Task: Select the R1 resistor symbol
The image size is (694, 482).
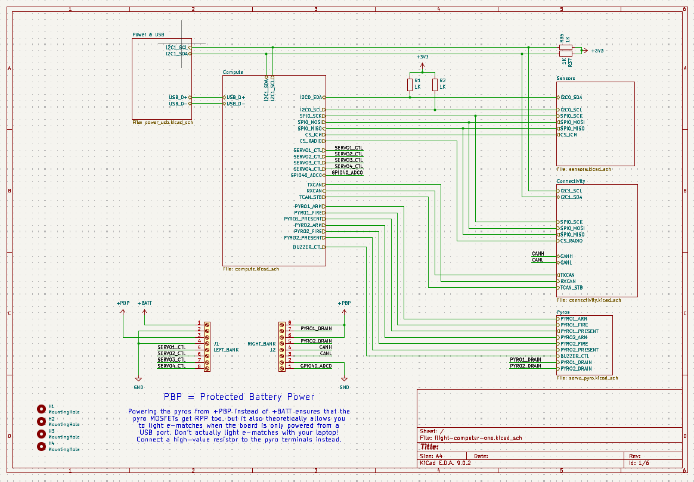Action: [x=410, y=84]
